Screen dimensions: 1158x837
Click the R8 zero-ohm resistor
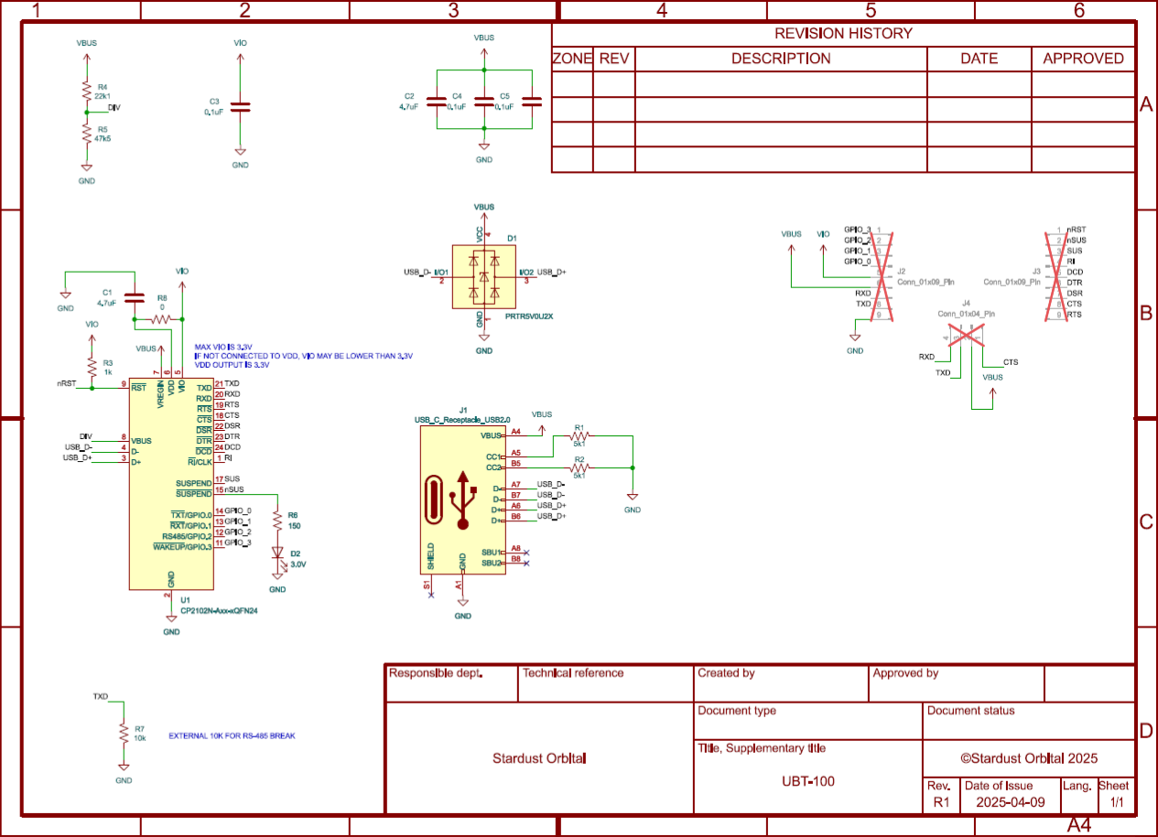pos(162,318)
